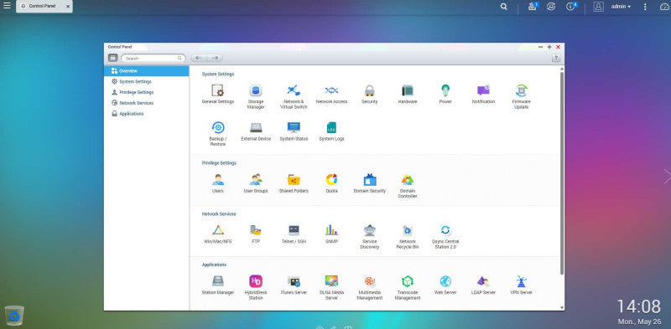Open Win/Mac/NFS network services
This screenshot has width=671, height=329.
218,234
